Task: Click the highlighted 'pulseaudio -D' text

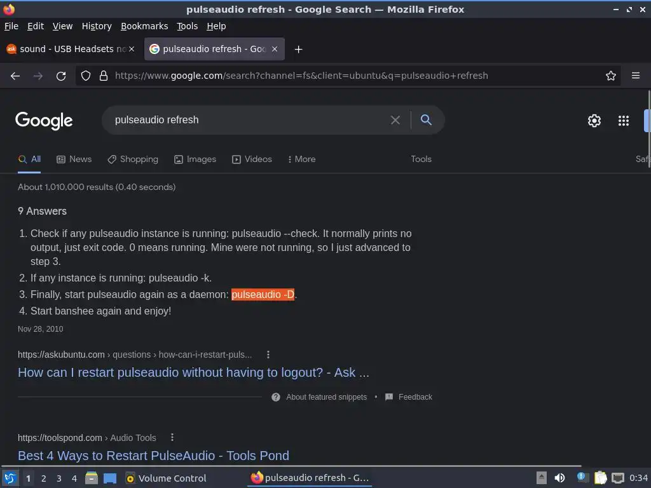Action: [263, 295]
